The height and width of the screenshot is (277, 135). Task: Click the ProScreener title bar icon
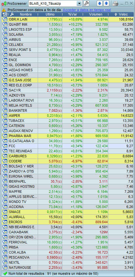coord(4,3)
